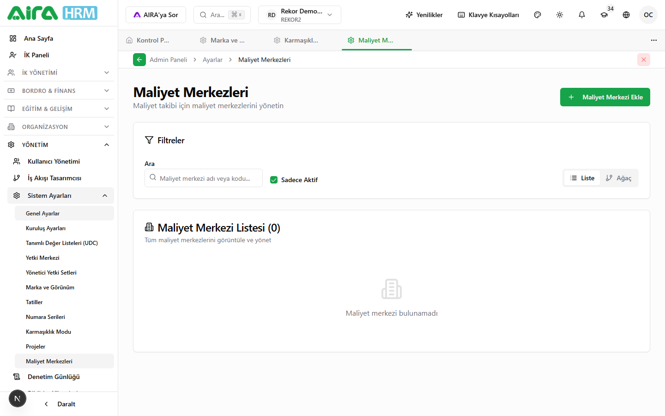Open İK Paneli in sidebar
The image size is (665, 416).
click(x=59, y=55)
